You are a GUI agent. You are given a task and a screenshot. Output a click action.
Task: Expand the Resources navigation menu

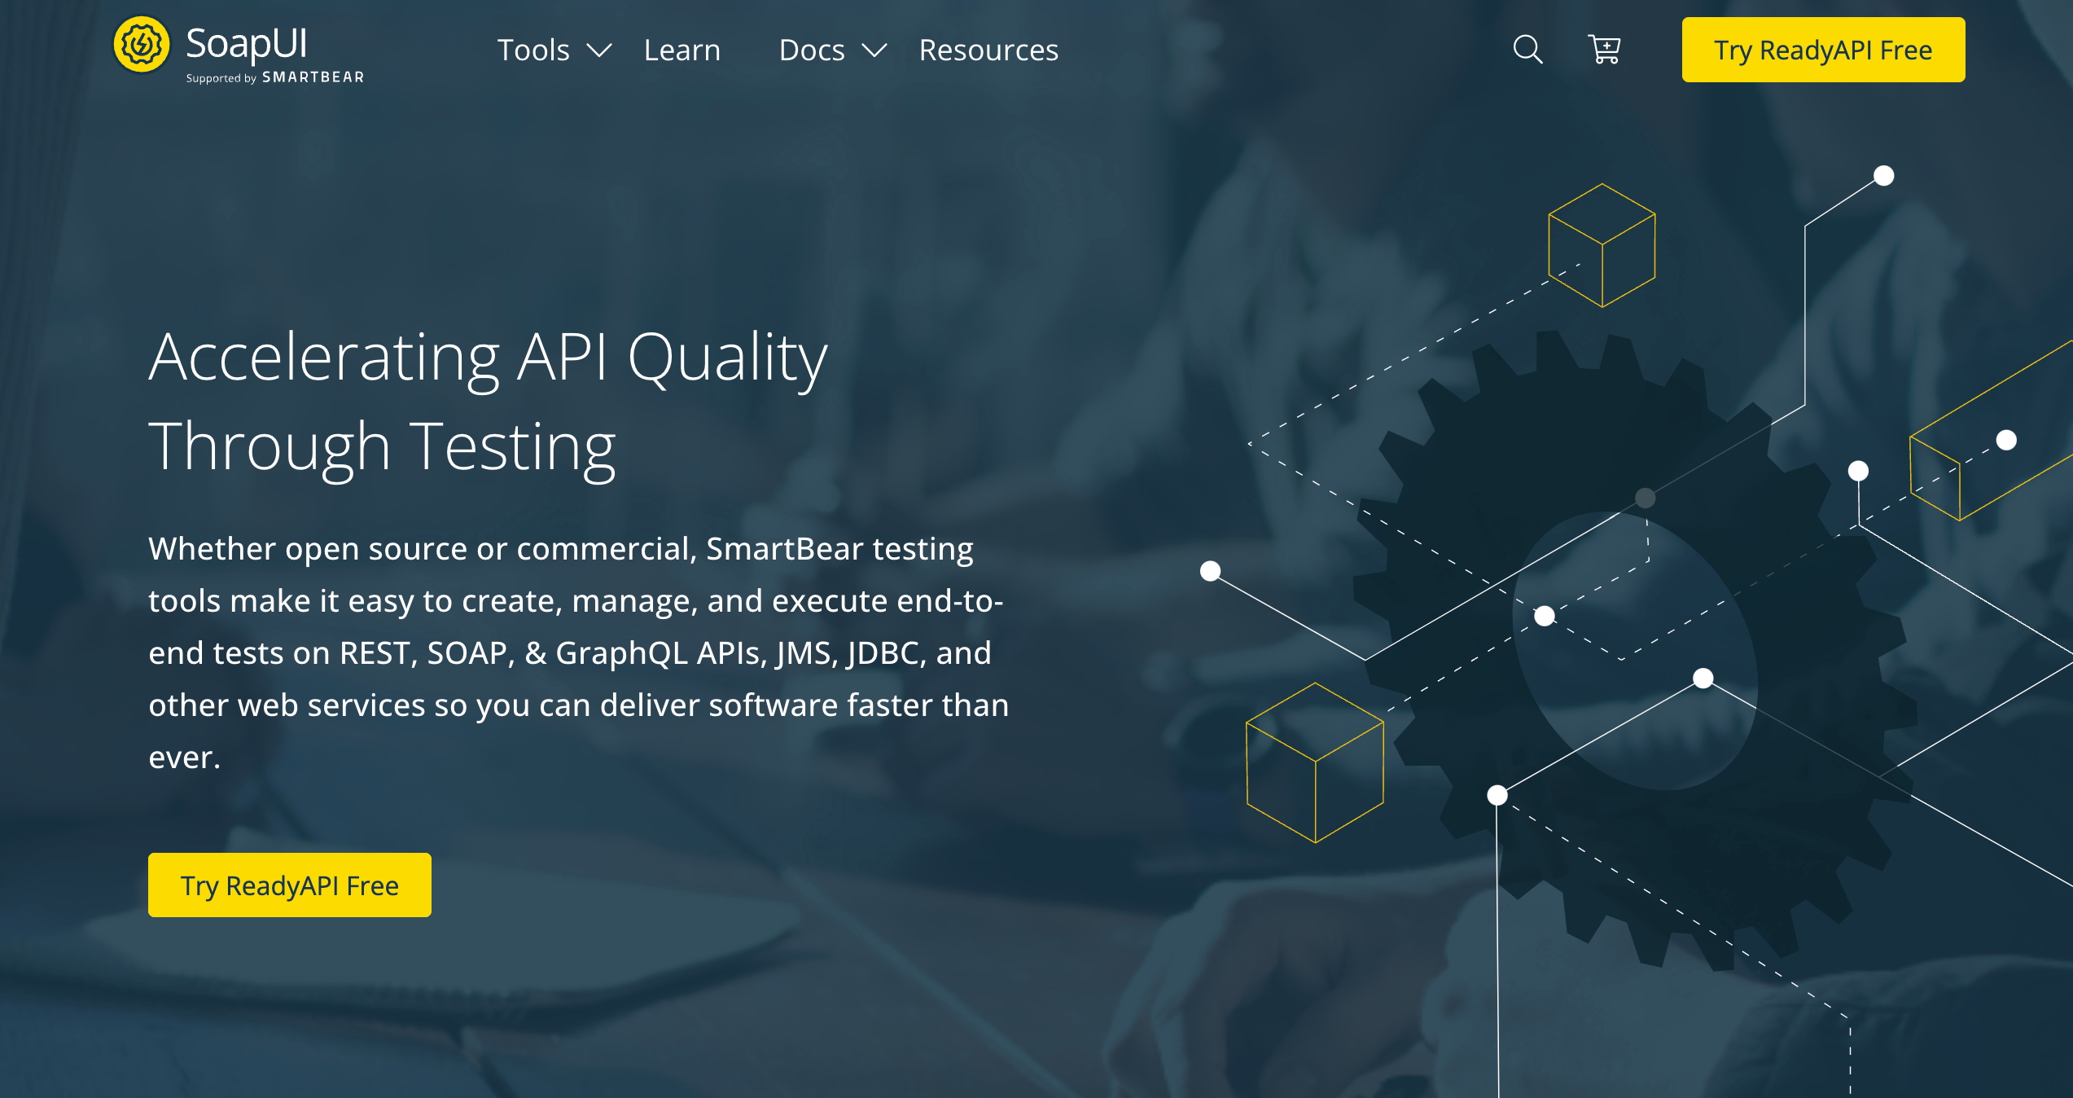coord(987,50)
